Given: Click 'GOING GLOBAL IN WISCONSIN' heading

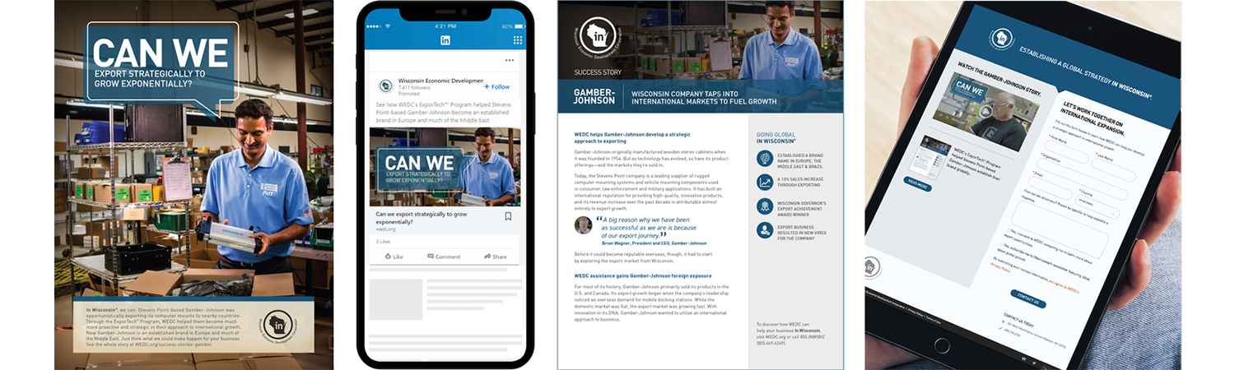Looking at the screenshot, I should (776, 137).
